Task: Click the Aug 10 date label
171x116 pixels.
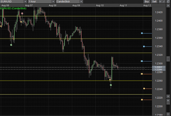Action: [x=100, y=5]
